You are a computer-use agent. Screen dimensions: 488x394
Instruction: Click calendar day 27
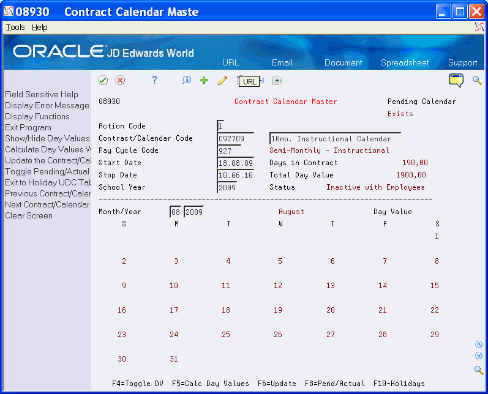(330, 335)
